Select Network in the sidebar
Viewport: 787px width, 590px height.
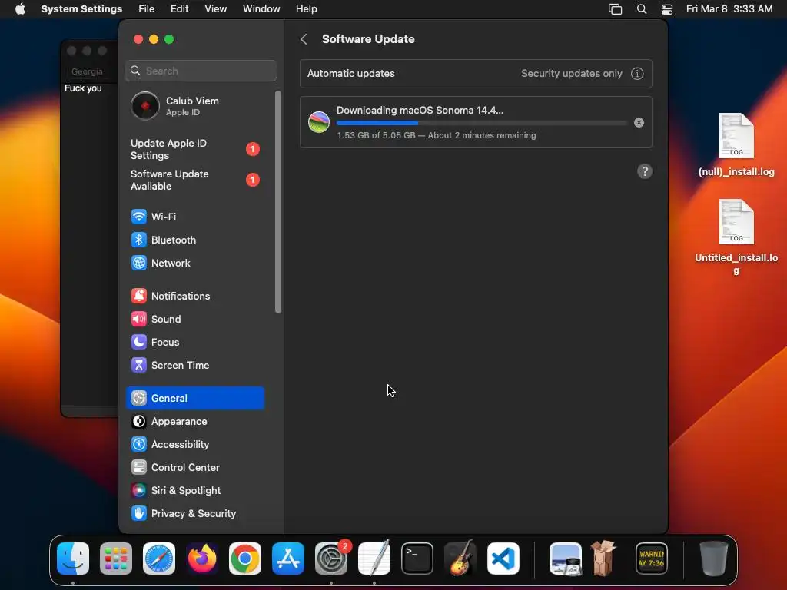pyautogui.click(x=194, y=263)
